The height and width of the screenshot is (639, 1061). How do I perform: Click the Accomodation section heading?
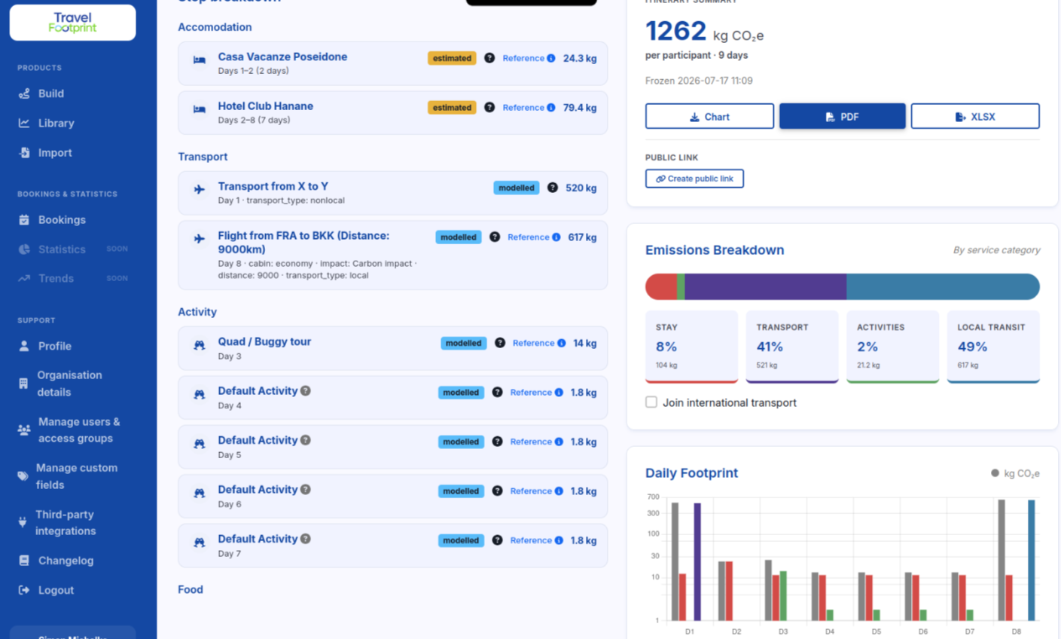pos(215,27)
